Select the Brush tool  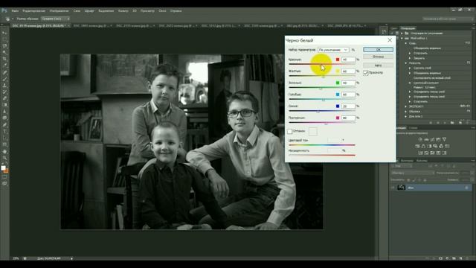coord(4,79)
